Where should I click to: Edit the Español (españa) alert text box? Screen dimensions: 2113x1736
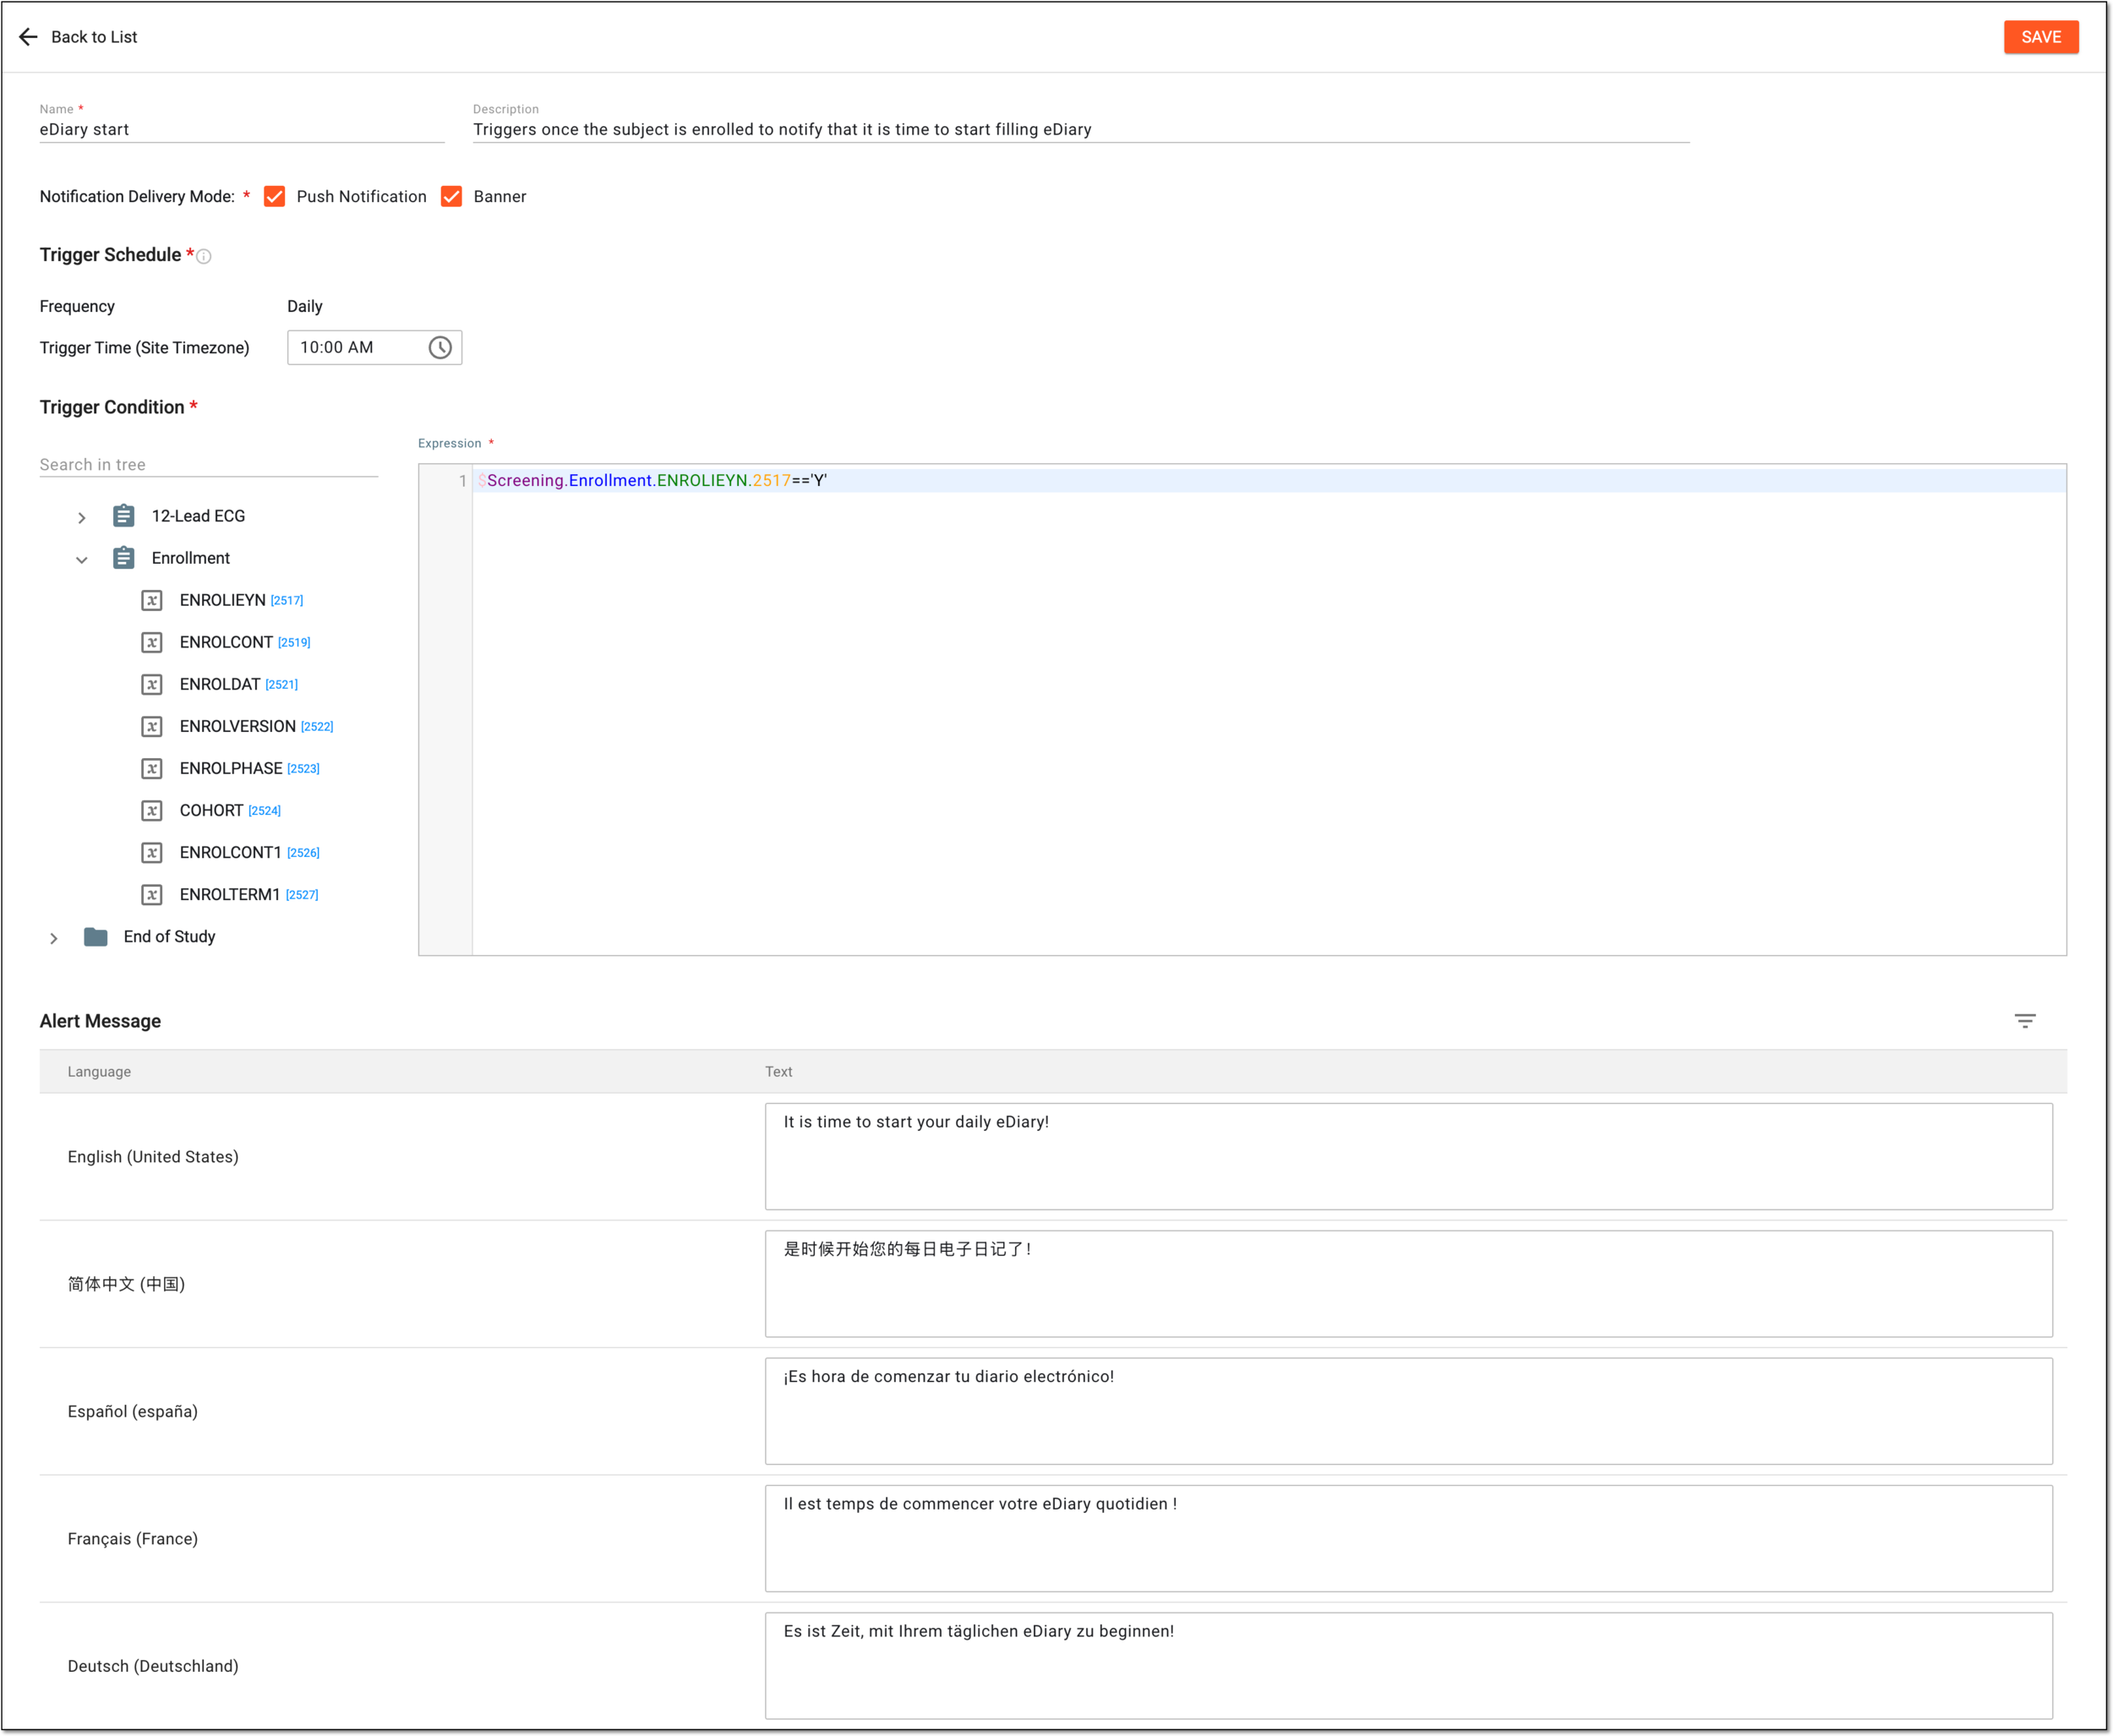(1408, 1411)
